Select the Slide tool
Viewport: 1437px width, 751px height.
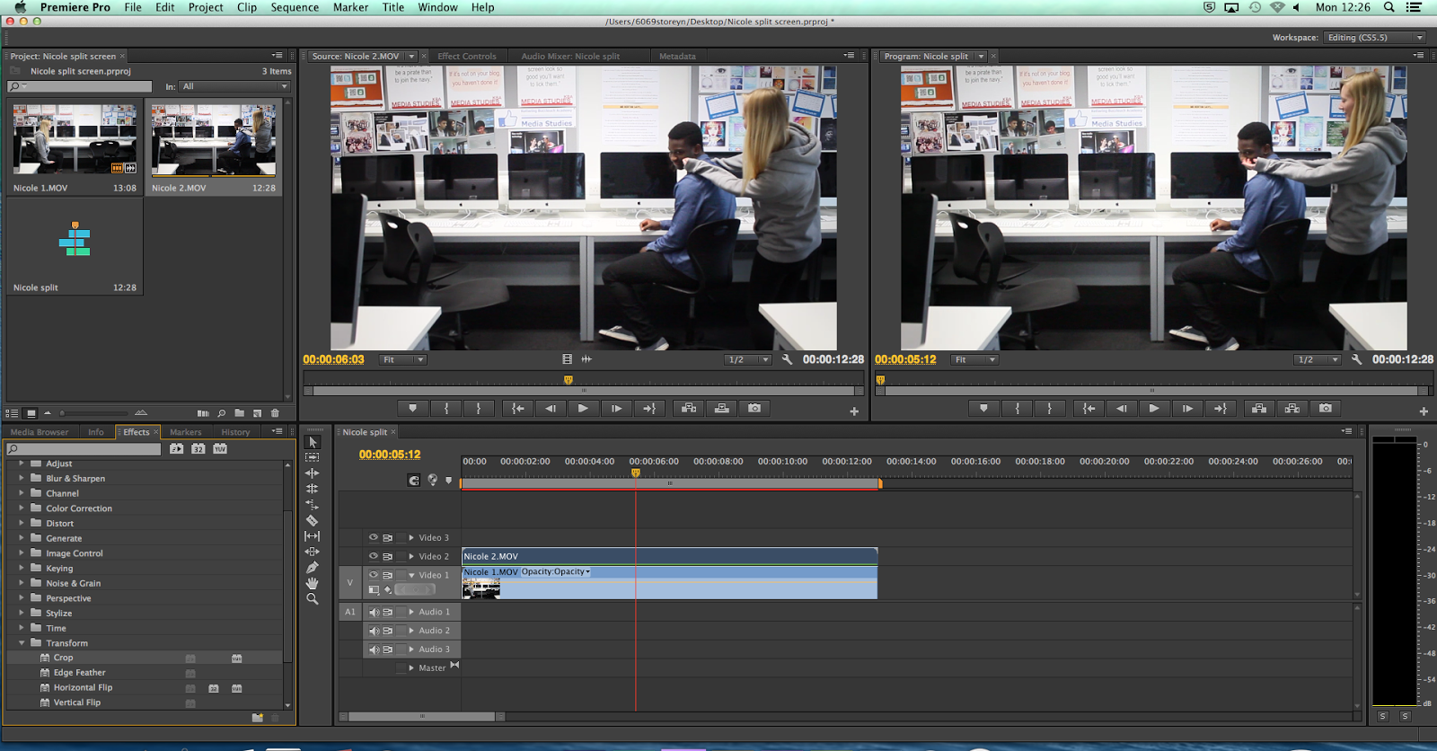pos(313,552)
